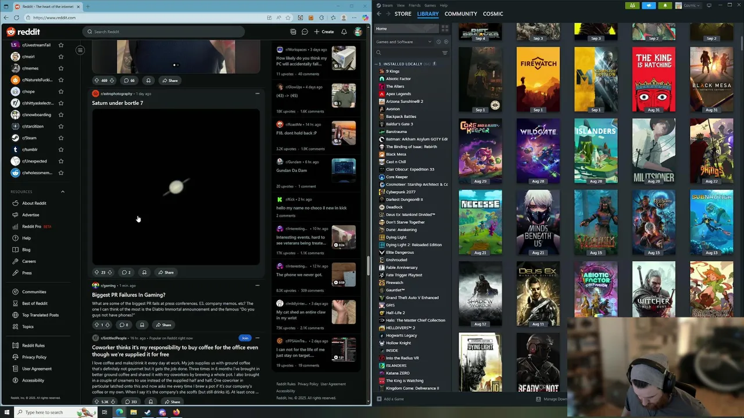
Task: Open Reddit notifications bell
Action: (x=344, y=32)
